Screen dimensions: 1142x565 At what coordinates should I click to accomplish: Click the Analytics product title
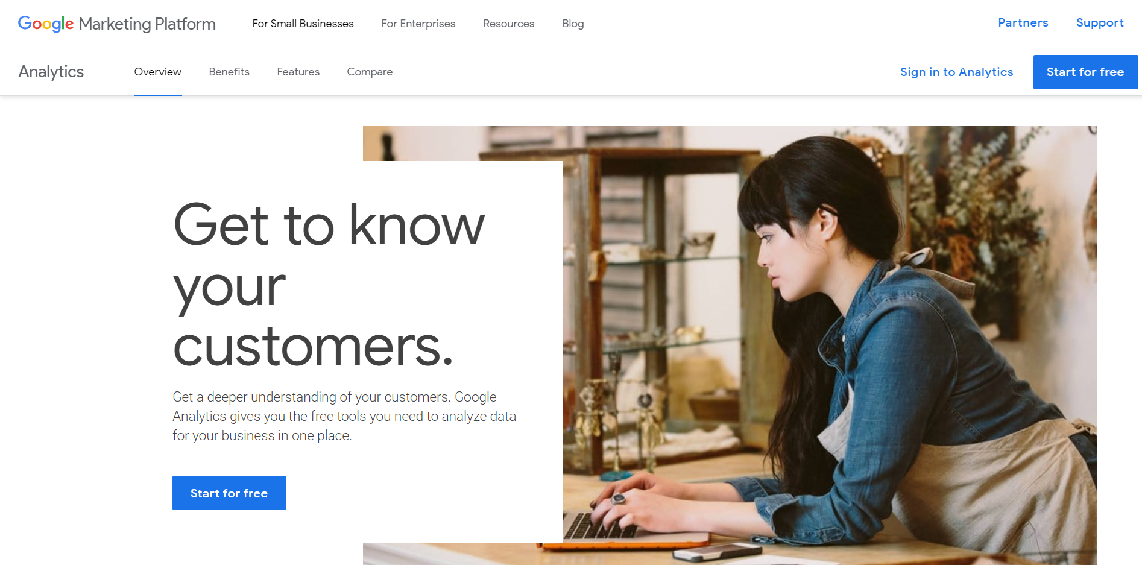[51, 72]
